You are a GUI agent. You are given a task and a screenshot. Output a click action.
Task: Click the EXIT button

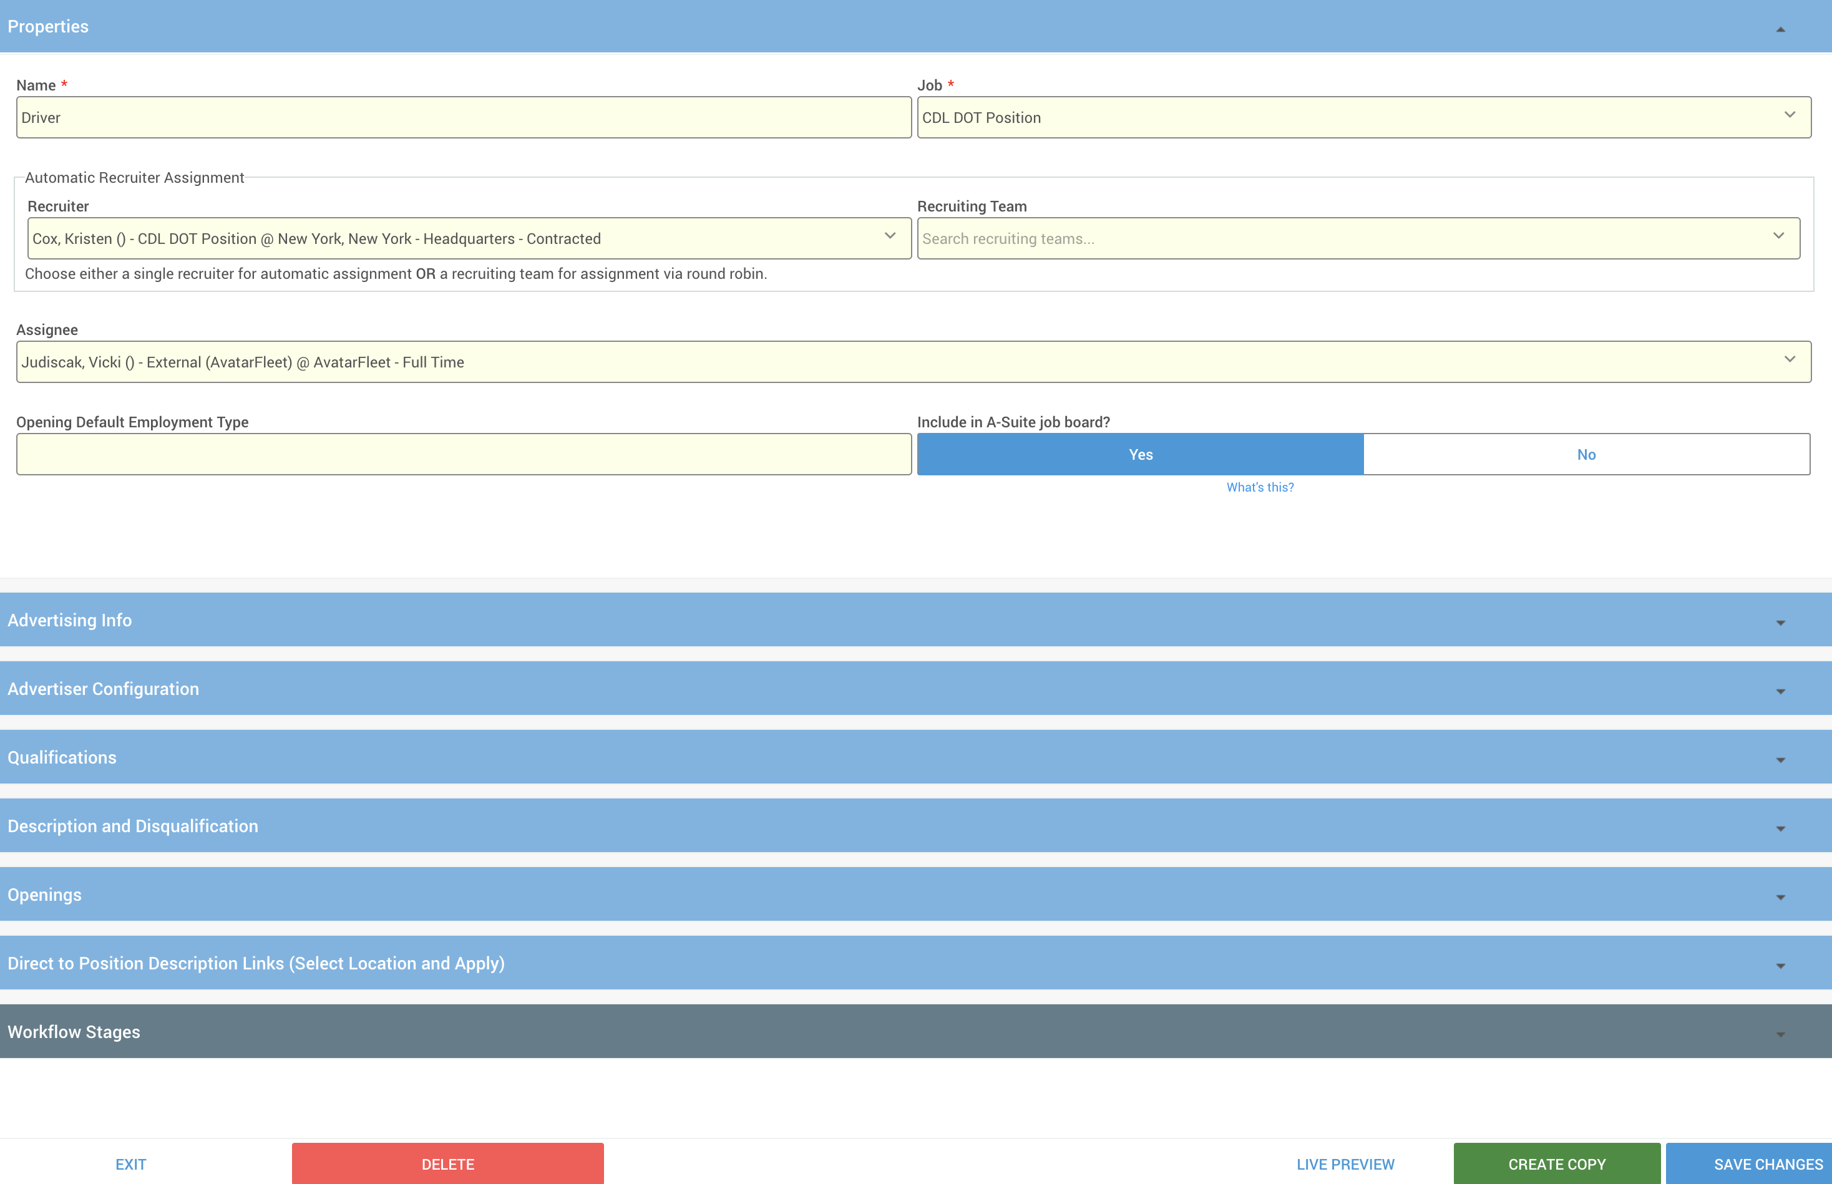click(131, 1164)
